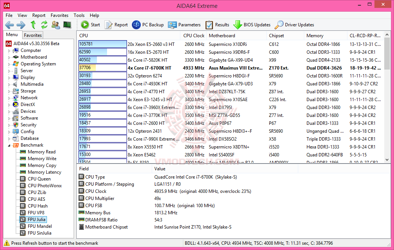Expand the Network tree node
This screenshot has height=250, width=394.
[9, 98]
